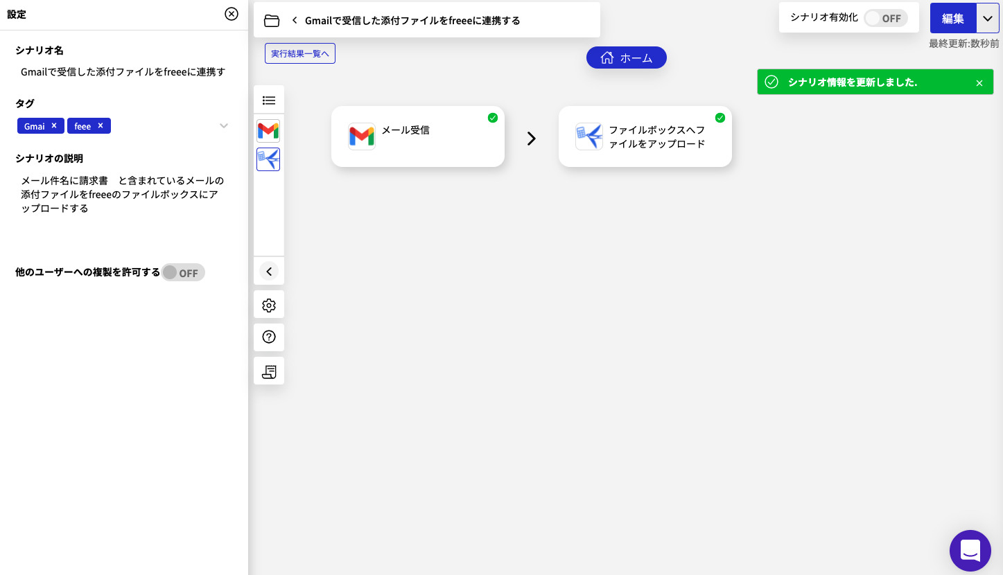This screenshot has width=1003, height=575.
Task: Open the ファイルボックスへファイルをアップロード step
Action: 645,136
